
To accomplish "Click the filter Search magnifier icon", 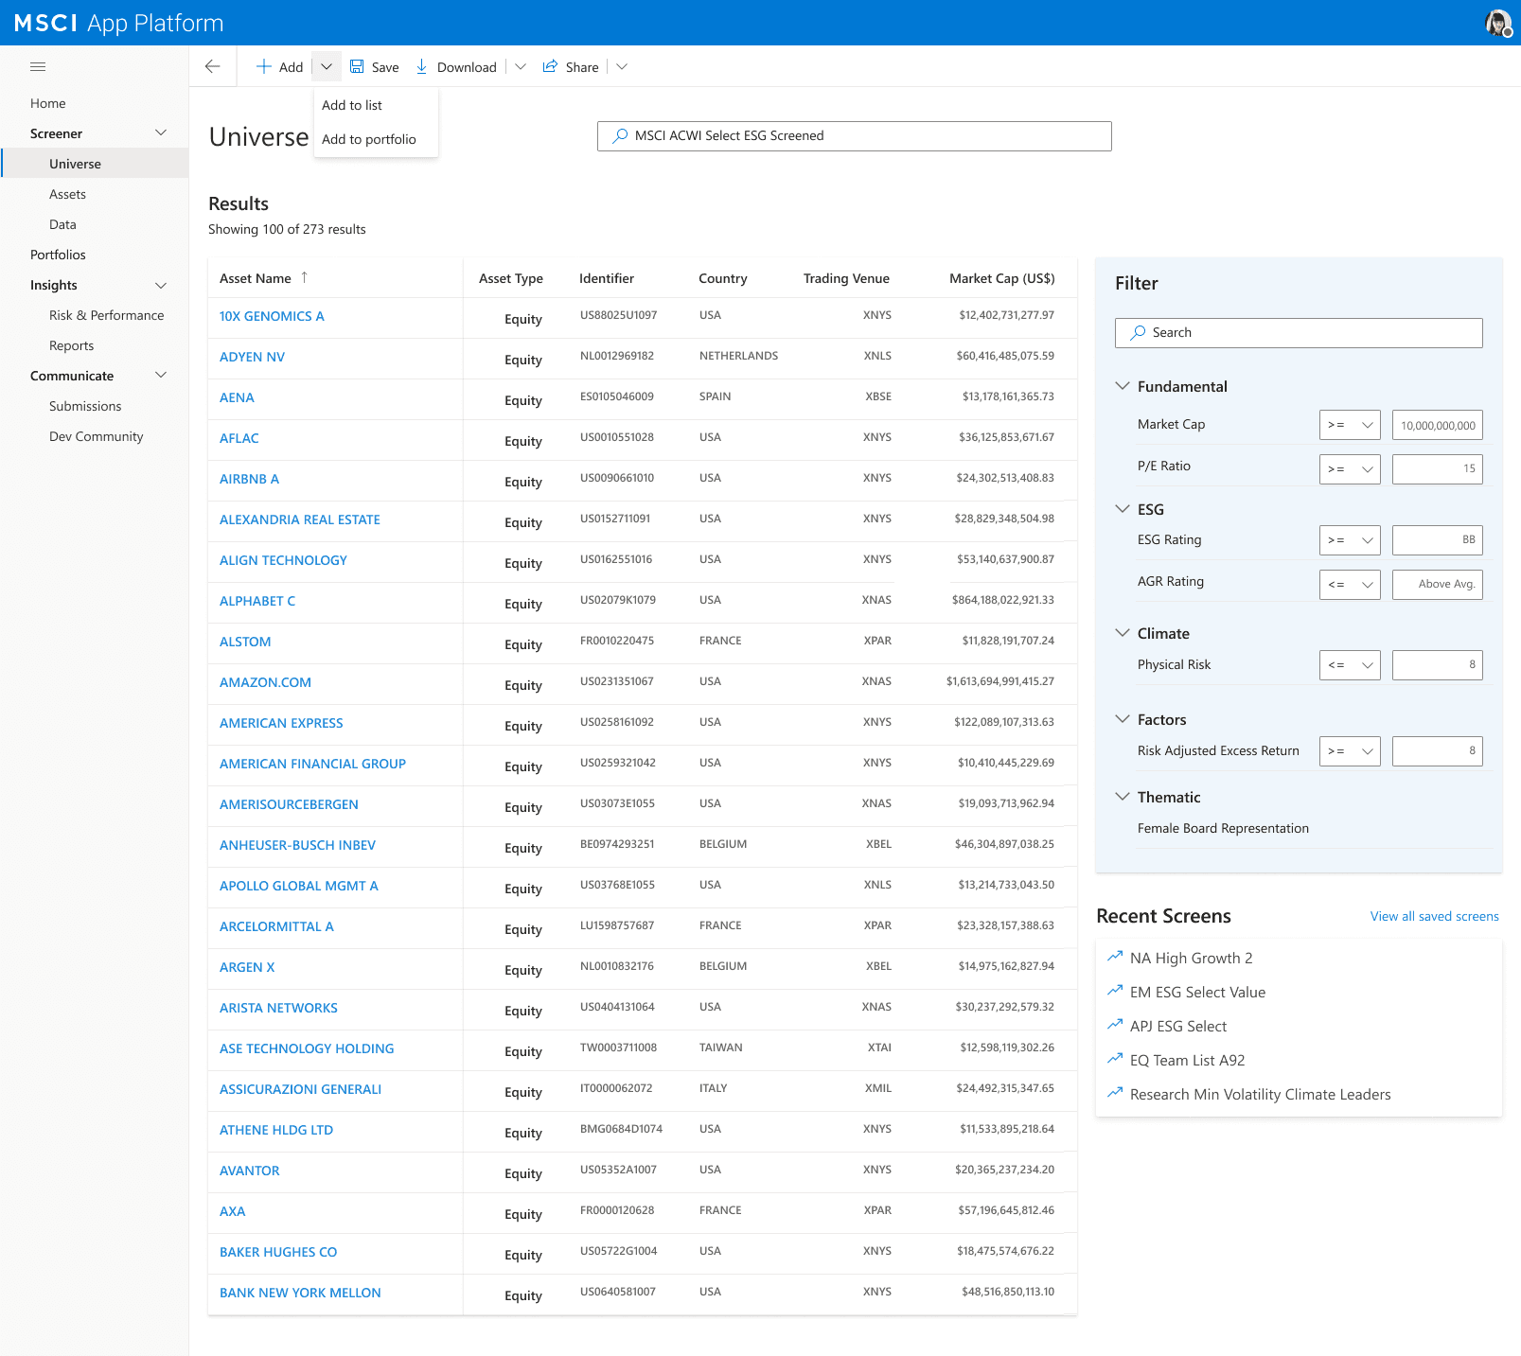I will (x=1138, y=332).
